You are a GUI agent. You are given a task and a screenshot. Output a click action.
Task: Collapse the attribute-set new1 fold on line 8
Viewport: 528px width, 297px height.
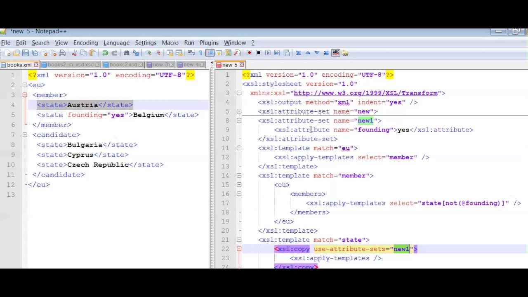[x=239, y=120]
